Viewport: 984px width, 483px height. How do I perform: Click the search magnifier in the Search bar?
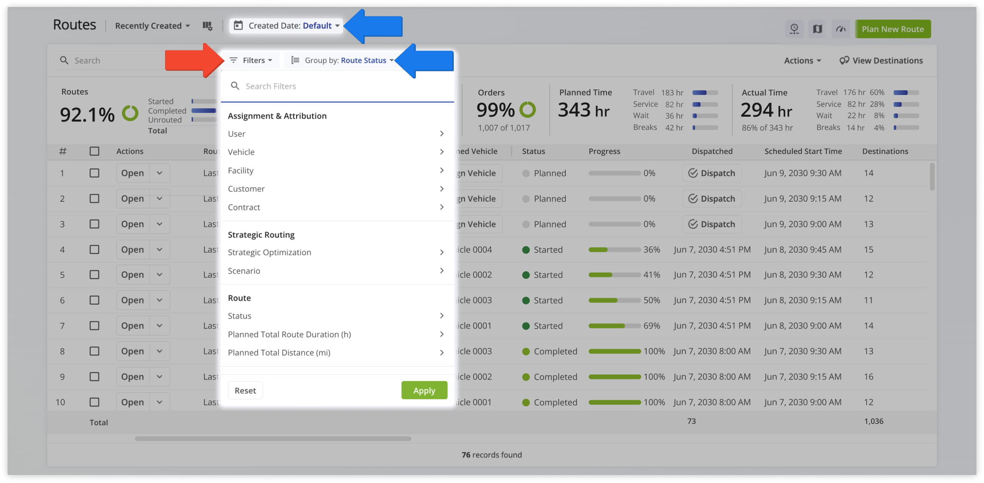pyautogui.click(x=65, y=60)
